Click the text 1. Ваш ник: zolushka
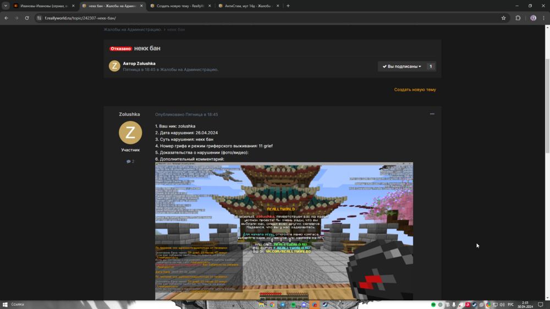The image size is (550, 309). (x=175, y=126)
